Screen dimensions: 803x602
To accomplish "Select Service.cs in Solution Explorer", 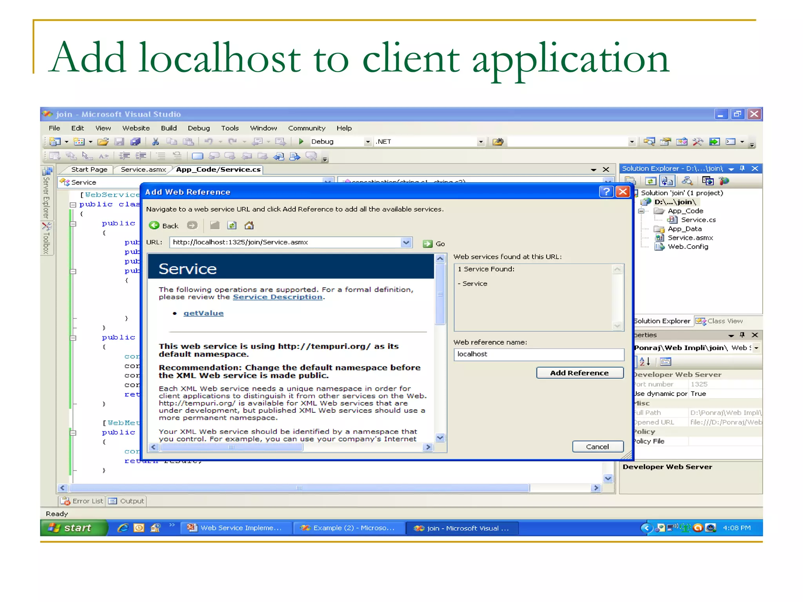I will [x=698, y=220].
